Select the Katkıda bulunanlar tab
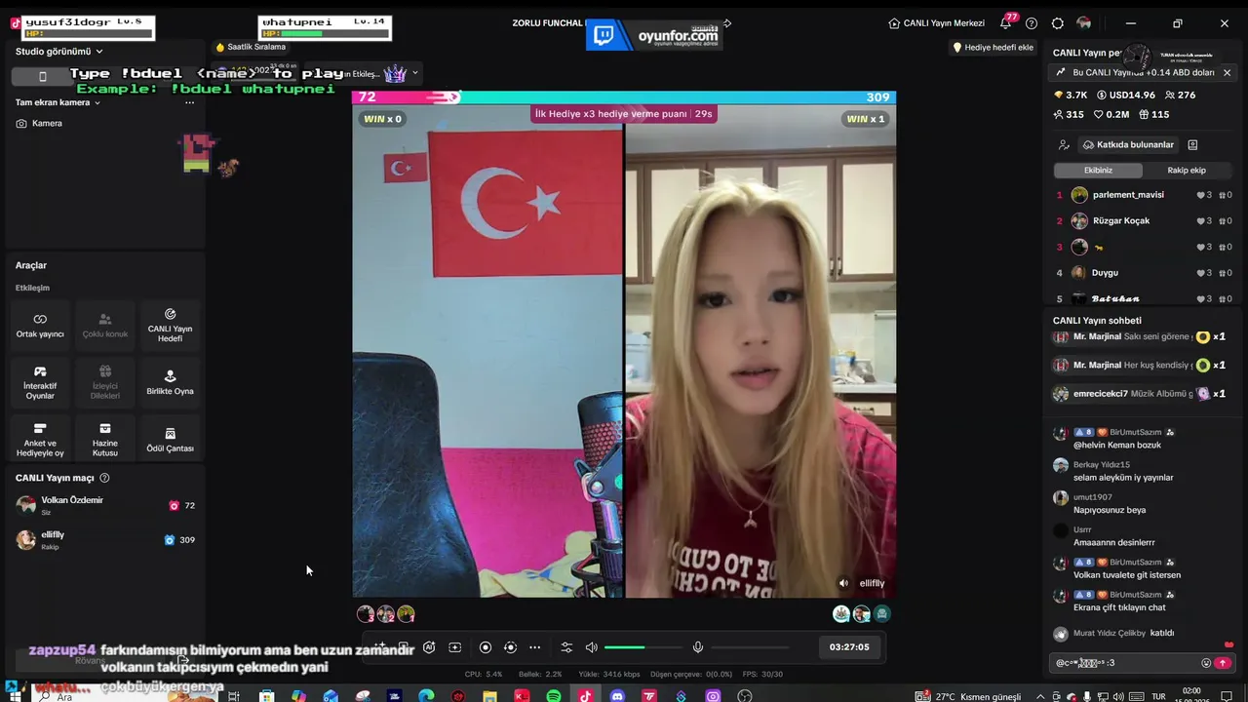 click(1128, 144)
